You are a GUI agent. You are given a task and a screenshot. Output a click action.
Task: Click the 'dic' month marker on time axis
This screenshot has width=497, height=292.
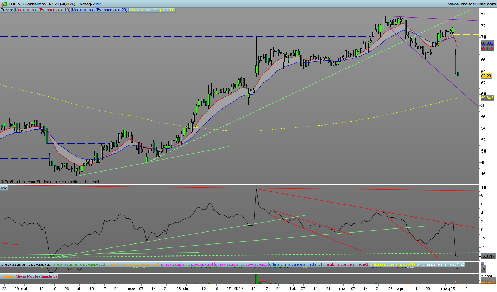click(186, 288)
